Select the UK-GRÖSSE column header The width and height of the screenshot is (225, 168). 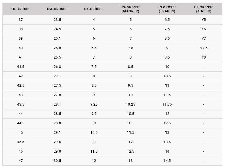(x=94, y=9)
